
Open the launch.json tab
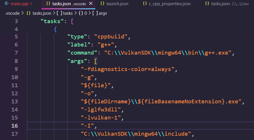point(114,4)
